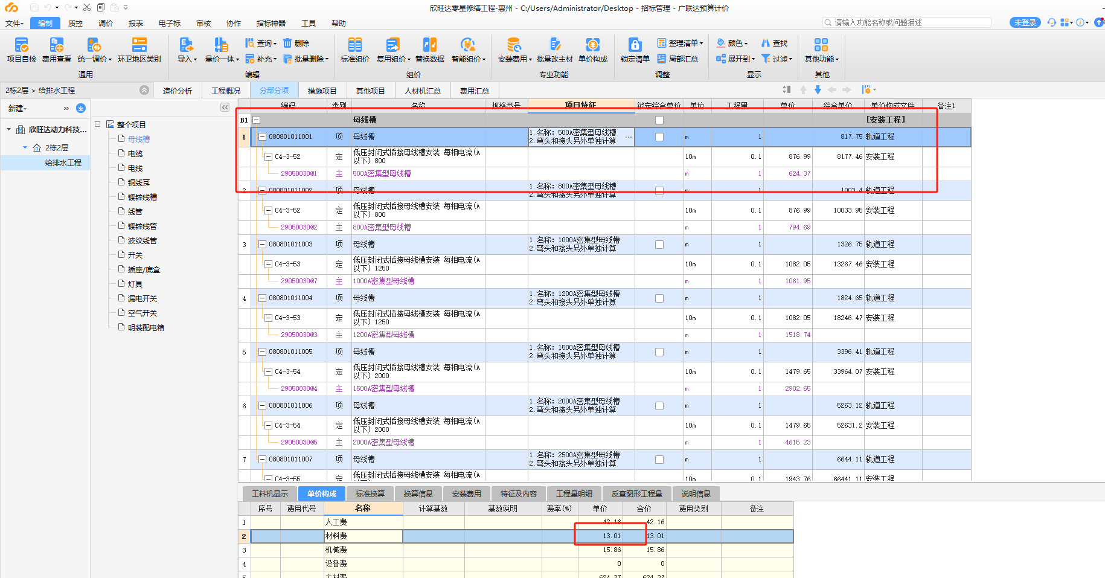The height and width of the screenshot is (578, 1105).
Task: Open the 颜色 color picker dropdown
Action: (x=732, y=43)
